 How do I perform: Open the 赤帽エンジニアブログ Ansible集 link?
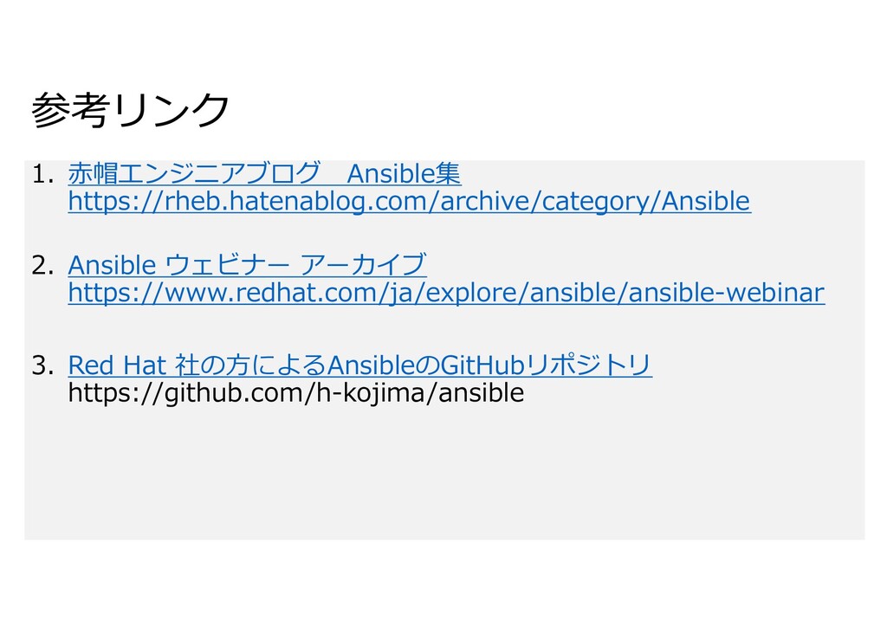pos(264,173)
